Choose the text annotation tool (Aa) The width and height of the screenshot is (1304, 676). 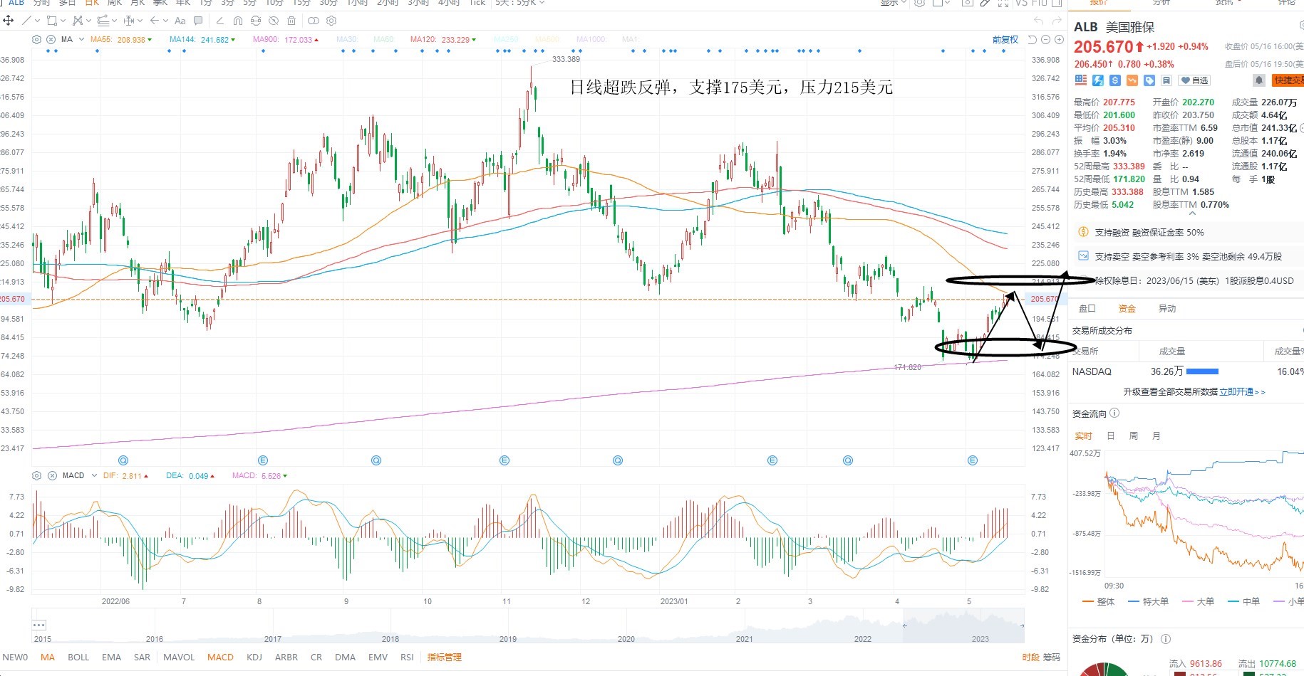tap(180, 21)
